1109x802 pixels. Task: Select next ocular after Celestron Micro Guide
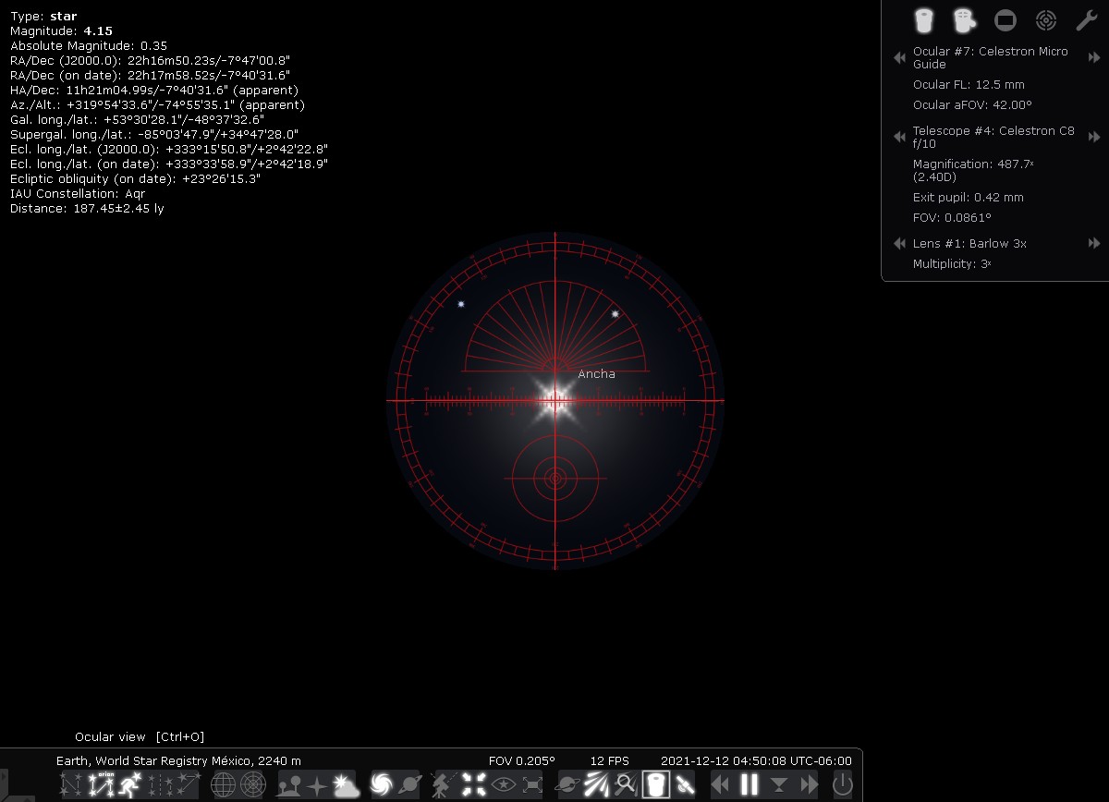(1095, 58)
